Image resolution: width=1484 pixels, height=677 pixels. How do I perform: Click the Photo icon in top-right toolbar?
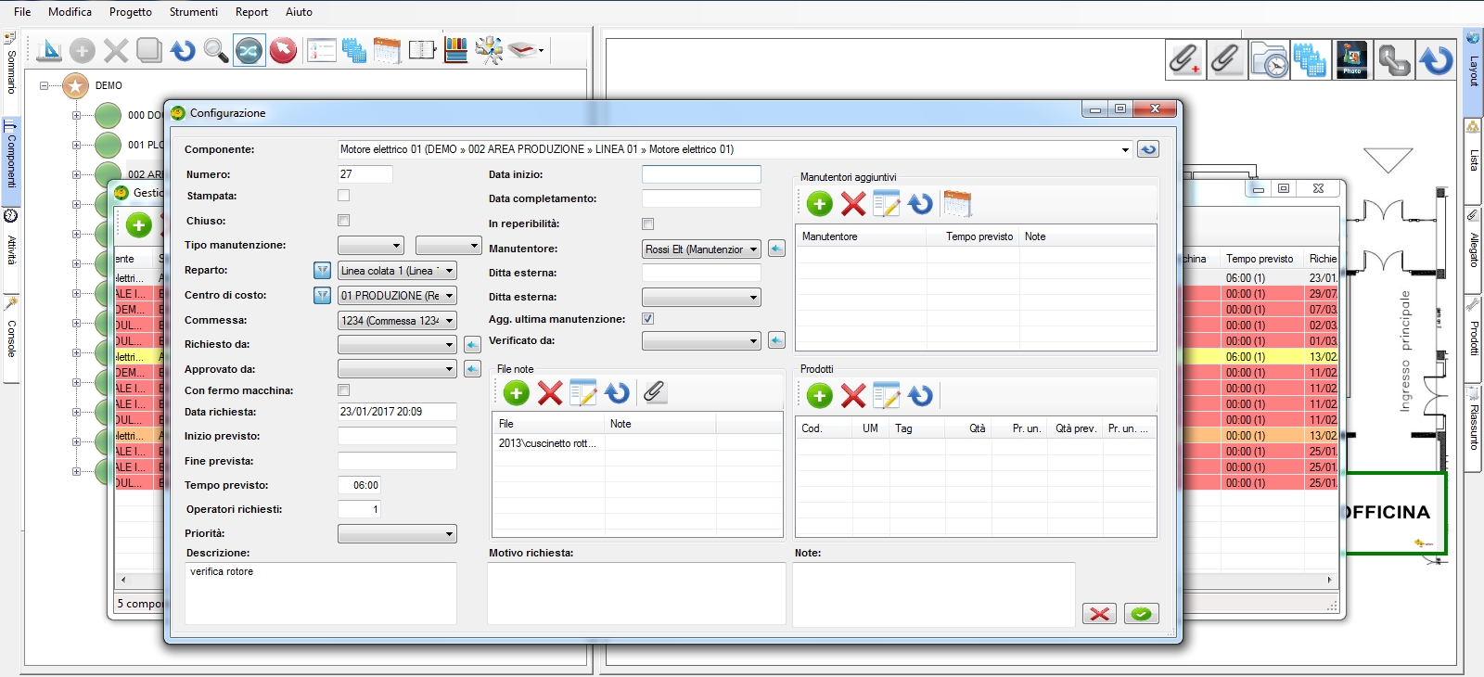(1351, 59)
